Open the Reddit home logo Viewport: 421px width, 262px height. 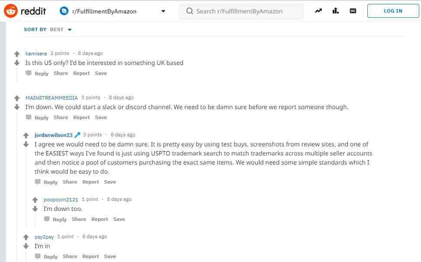click(x=25, y=11)
